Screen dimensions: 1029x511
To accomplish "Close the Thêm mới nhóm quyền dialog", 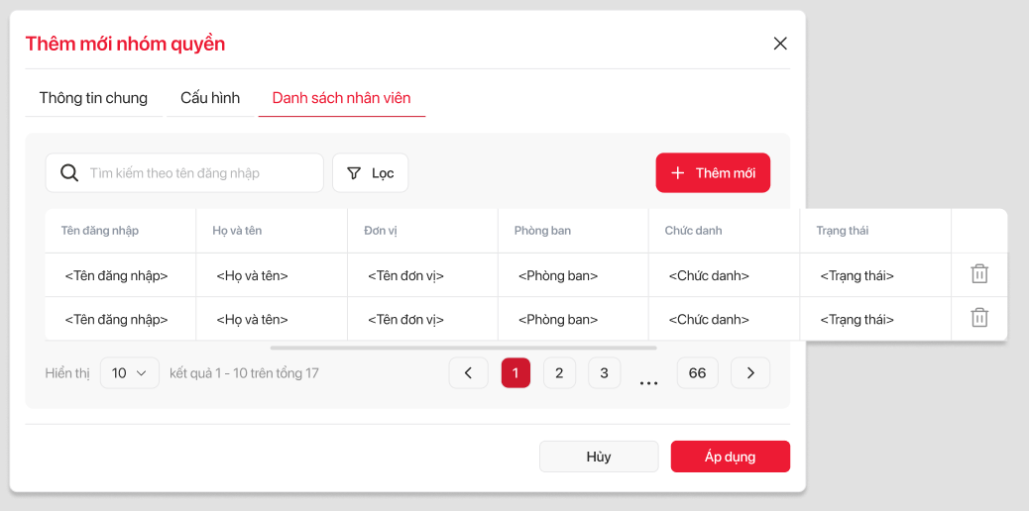I will point(780,44).
